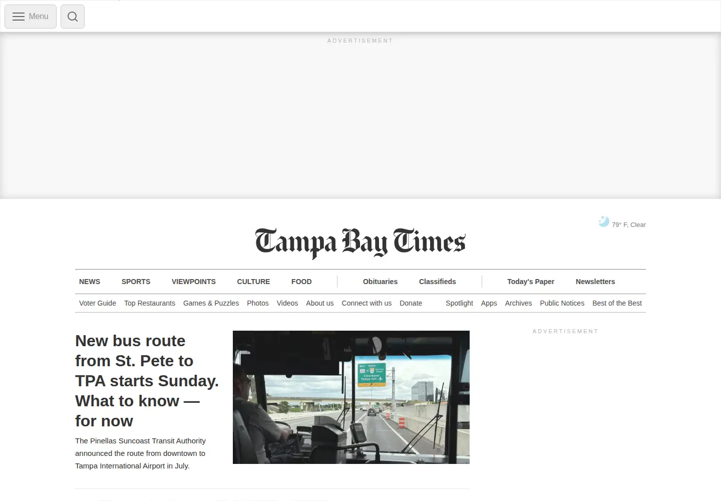Open the FOOD section
Screen dimensions: 721x501
click(301, 282)
